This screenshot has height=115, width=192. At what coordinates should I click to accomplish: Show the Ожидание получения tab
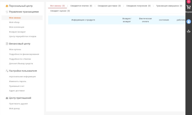point(138,6)
